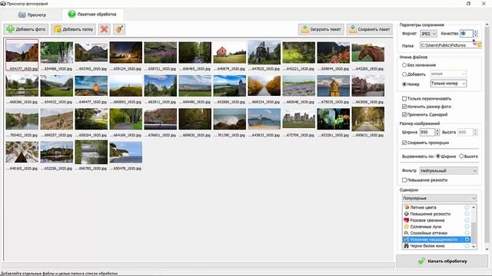This screenshot has width=492, height=276.
Task: Click the settings panel vertical scrollbar
Action: click(x=487, y=135)
